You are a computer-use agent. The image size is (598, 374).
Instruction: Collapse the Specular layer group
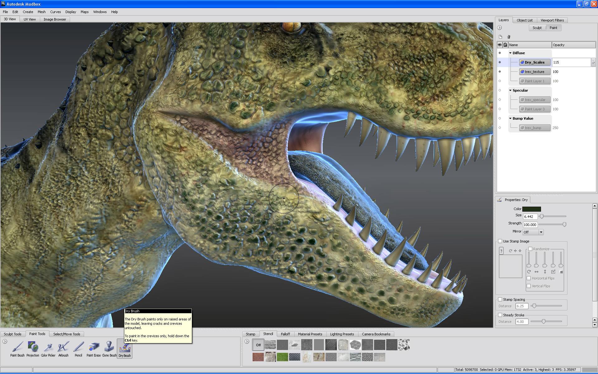point(510,90)
